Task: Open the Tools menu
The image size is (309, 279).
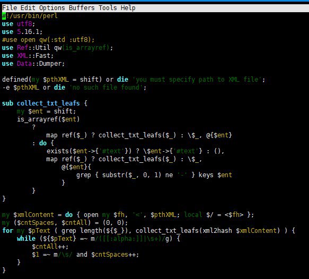Action: (108, 8)
